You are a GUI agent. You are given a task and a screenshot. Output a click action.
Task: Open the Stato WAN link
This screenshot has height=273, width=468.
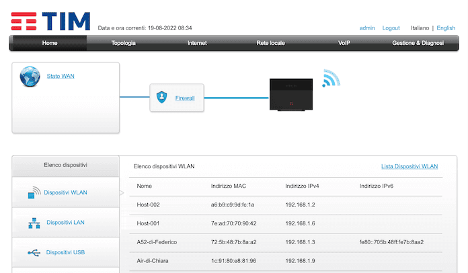coord(61,76)
